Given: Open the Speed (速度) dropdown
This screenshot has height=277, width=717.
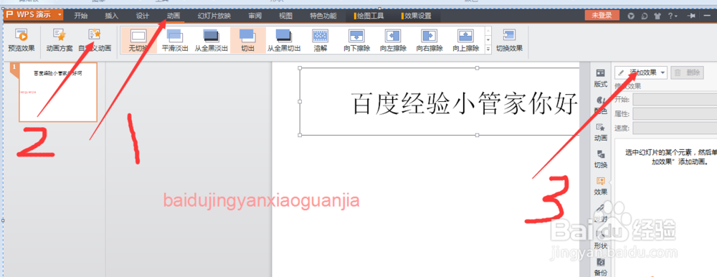Looking at the screenshot, I should [x=675, y=128].
